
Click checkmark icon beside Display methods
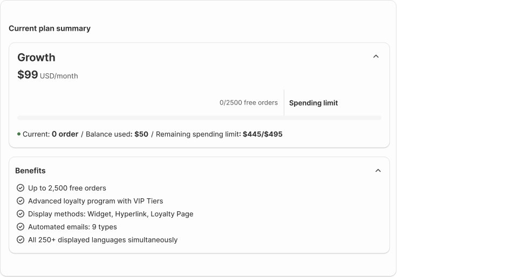coord(20,213)
